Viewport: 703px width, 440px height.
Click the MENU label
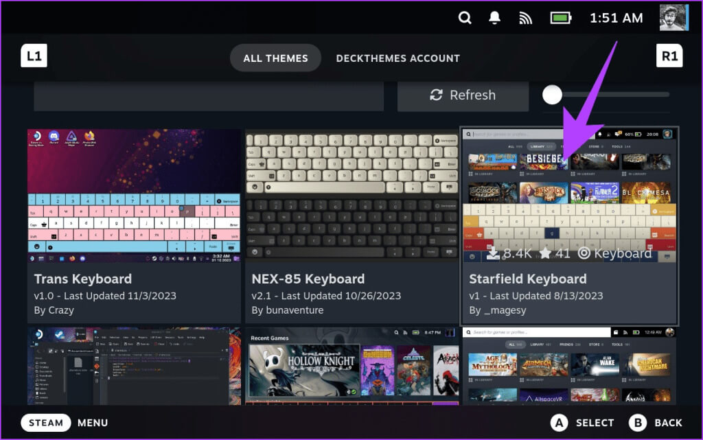tap(93, 423)
